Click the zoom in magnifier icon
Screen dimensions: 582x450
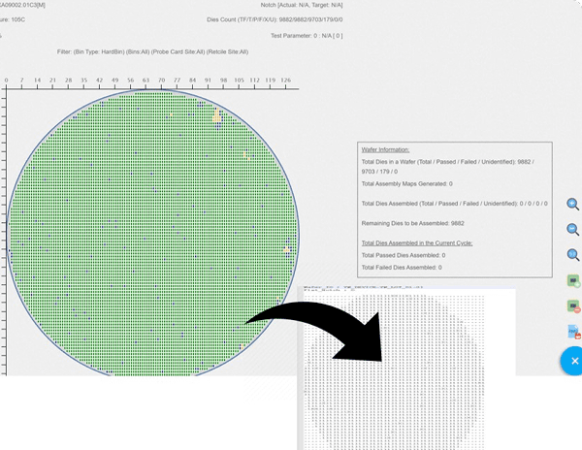(x=573, y=205)
